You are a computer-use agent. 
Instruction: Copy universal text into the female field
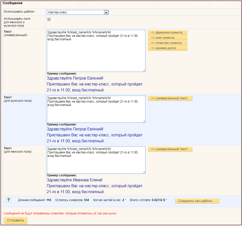click(x=170, y=149)
